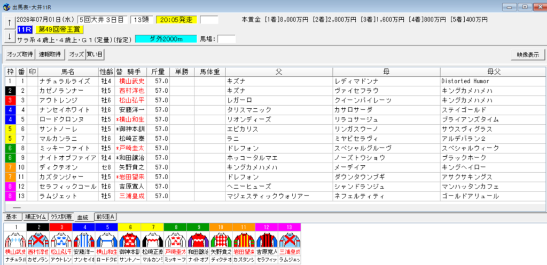Click the jockey silks icon for horse 3
This screenshot has width=547, height=265.
tap(61, 239)
